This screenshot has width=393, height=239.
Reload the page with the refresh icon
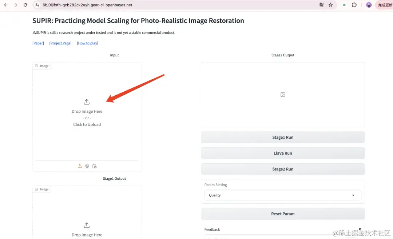click(x=25, y=5)
